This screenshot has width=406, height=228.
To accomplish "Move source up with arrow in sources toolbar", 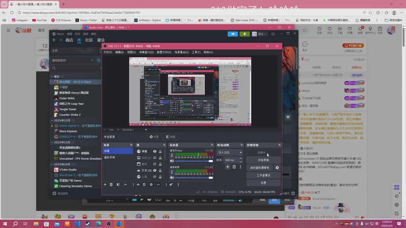I will click(158, 184).
